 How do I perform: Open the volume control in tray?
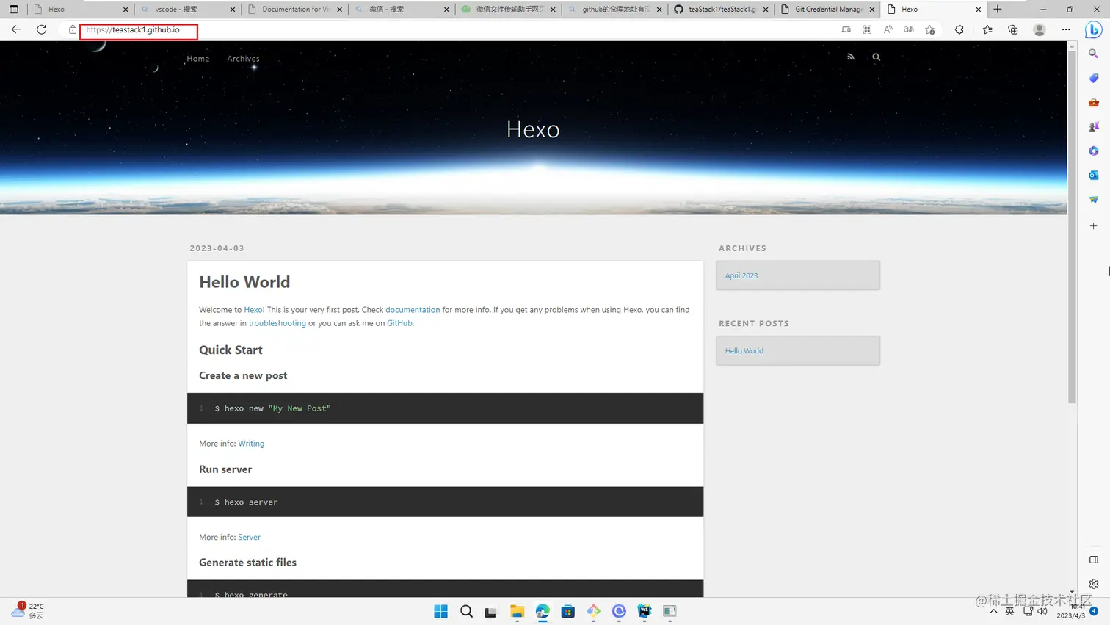click(x=1042, y=611)
